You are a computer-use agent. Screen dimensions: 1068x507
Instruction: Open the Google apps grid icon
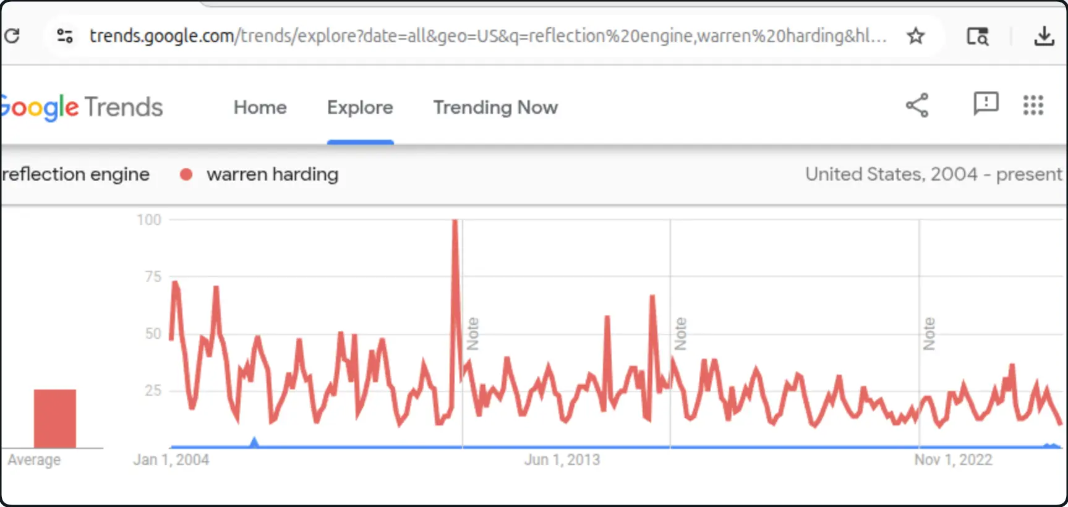(1033, 105)
